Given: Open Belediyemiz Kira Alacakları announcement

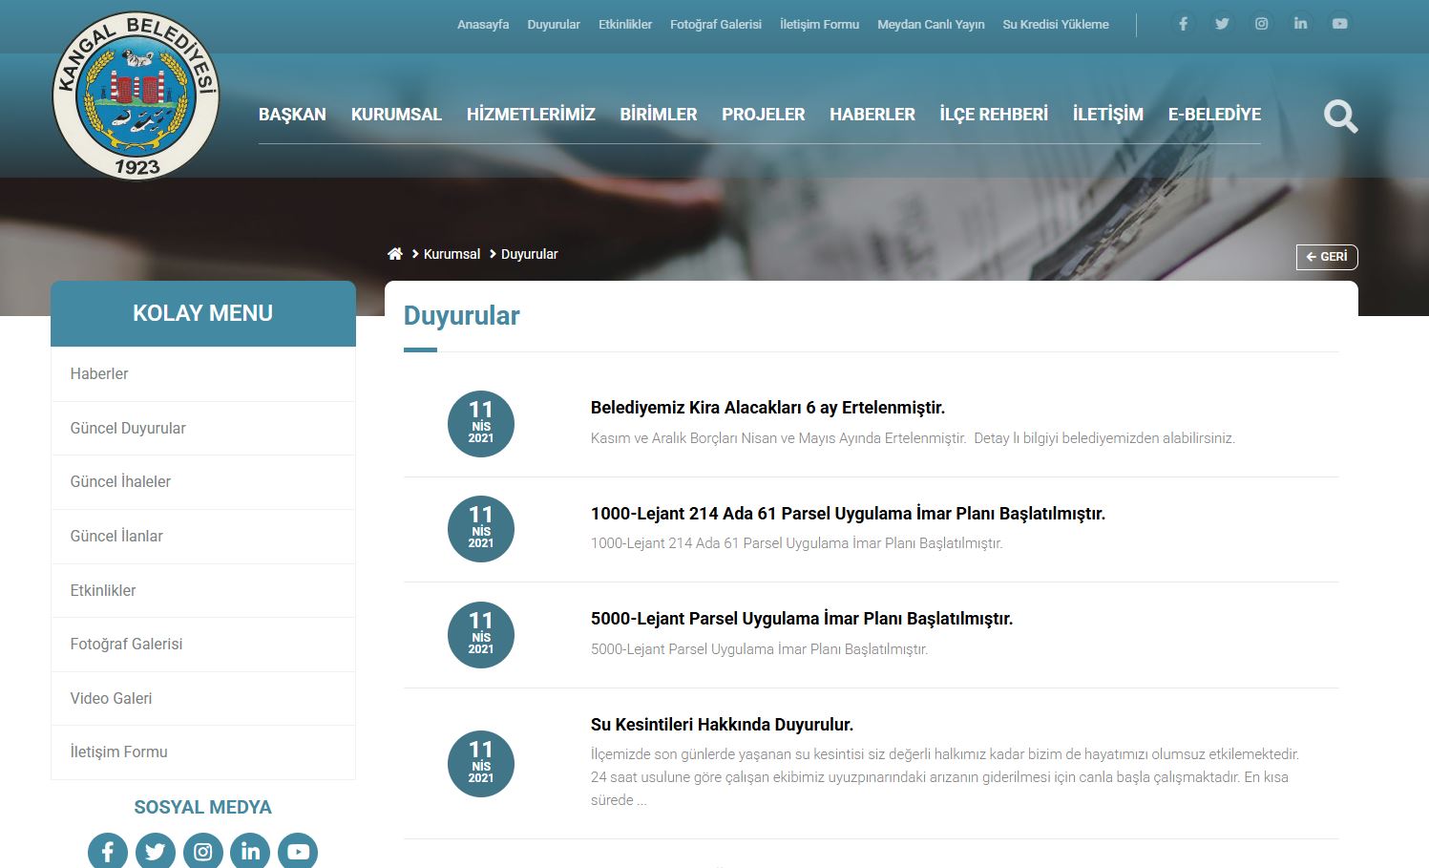Looking at the screenshot, I should pyautogui.click(x=767, y=408).
